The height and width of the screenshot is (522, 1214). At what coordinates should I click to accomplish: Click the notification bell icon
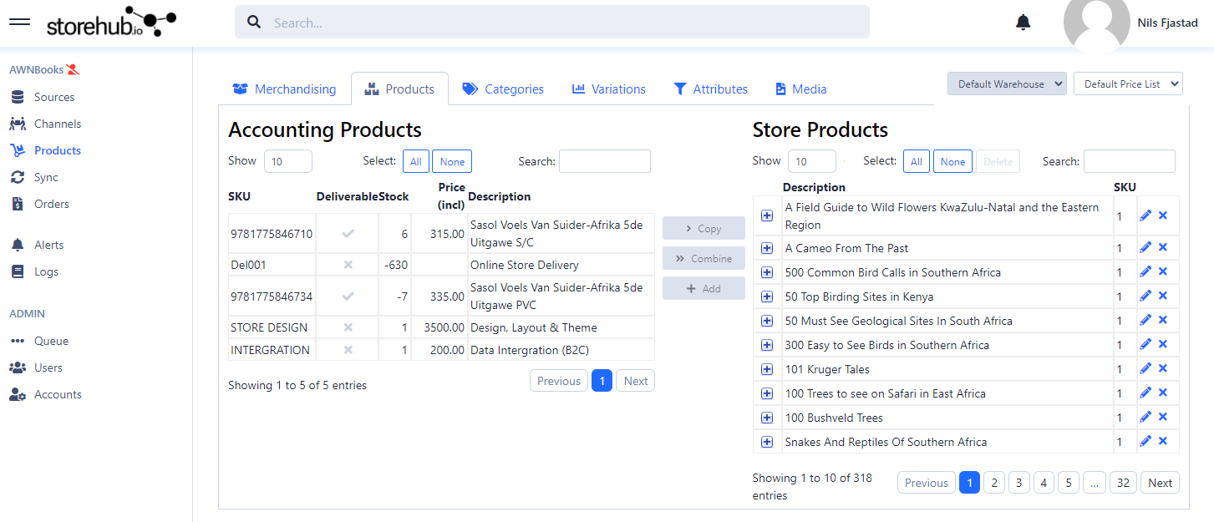(1023, 23)
